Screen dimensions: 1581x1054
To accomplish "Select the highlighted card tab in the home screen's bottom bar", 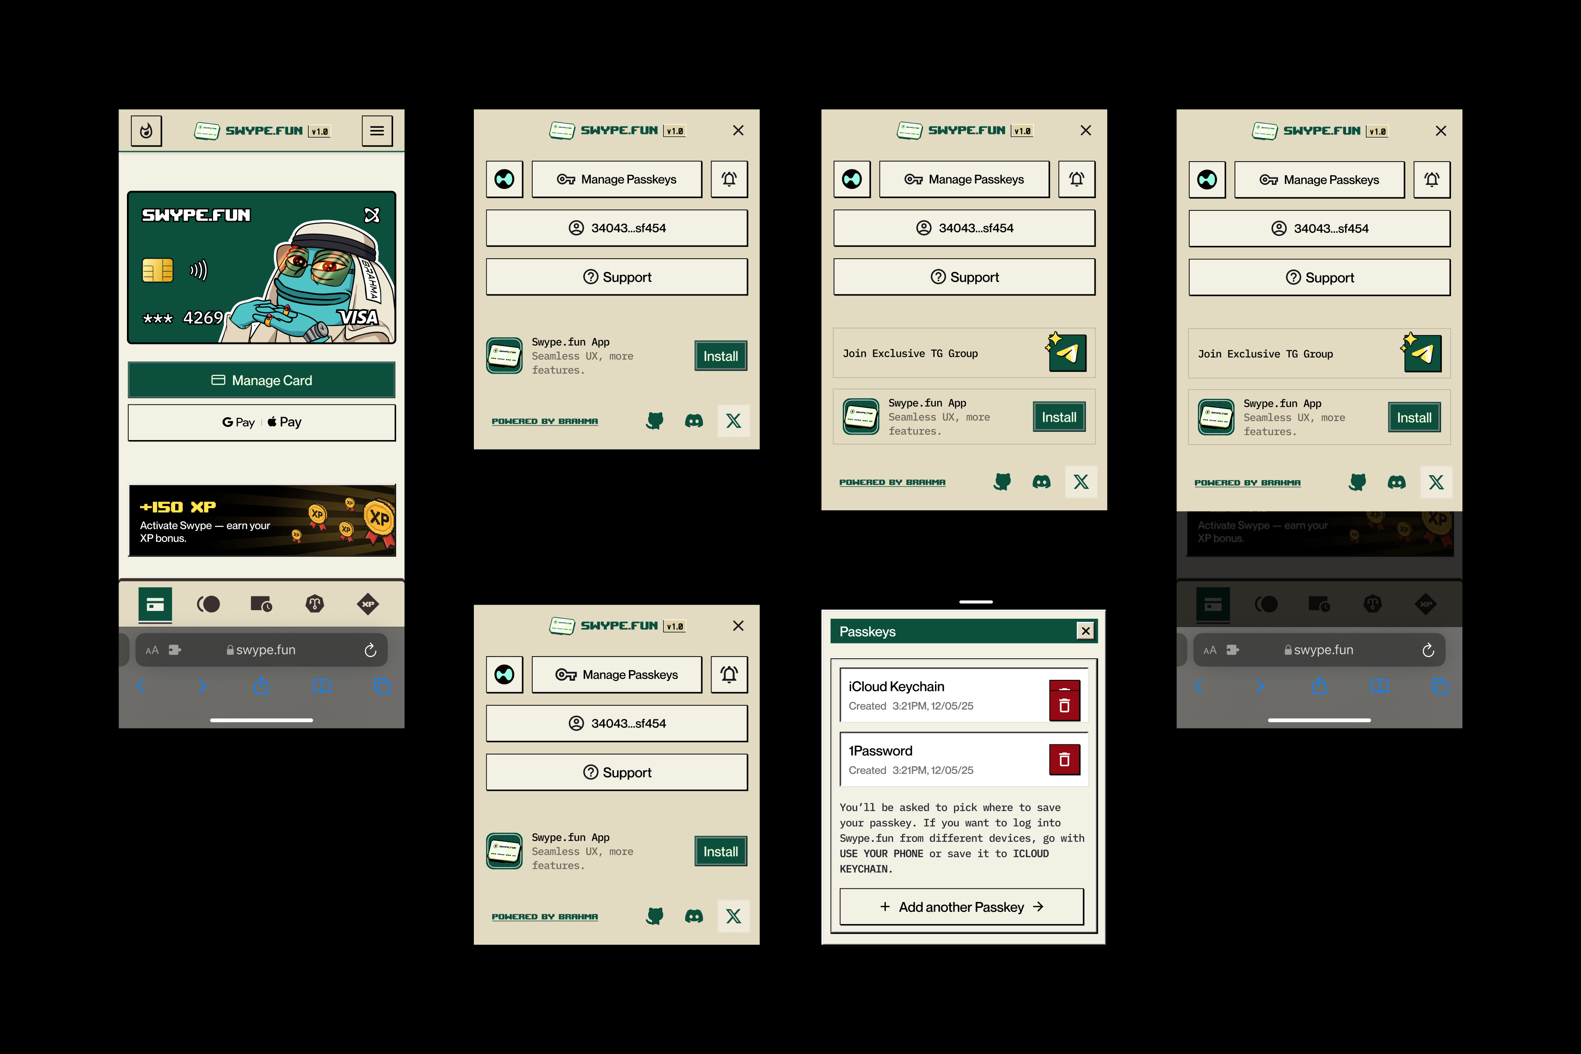I will pos(155,604).
